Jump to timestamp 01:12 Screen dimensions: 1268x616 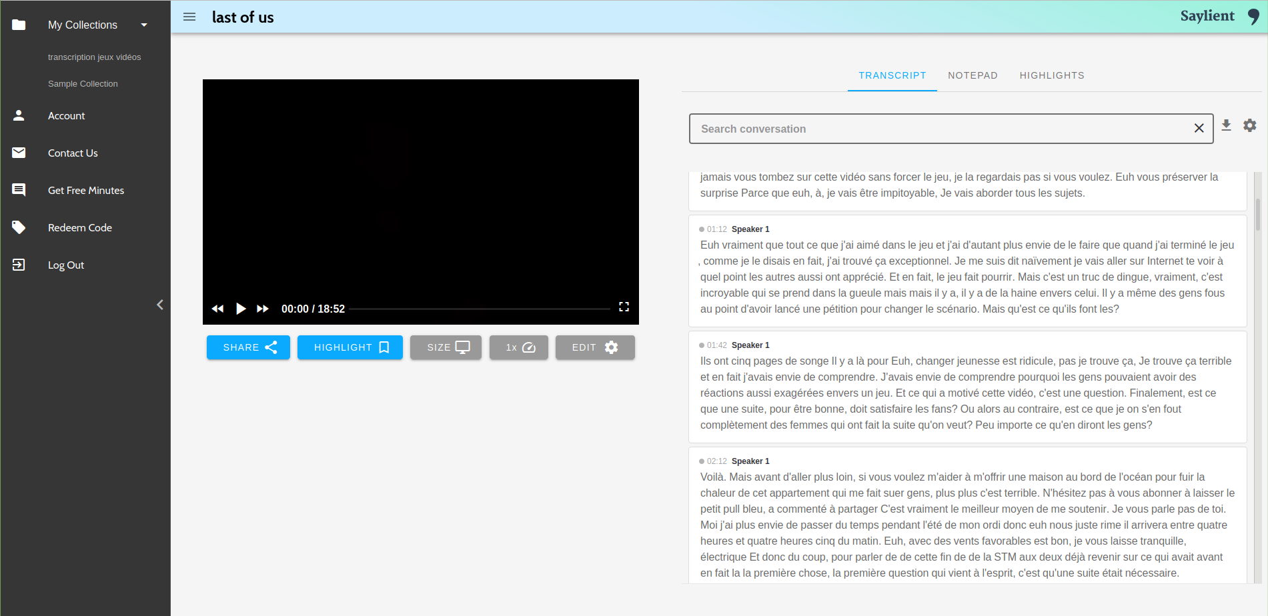(x=717, y=229)
